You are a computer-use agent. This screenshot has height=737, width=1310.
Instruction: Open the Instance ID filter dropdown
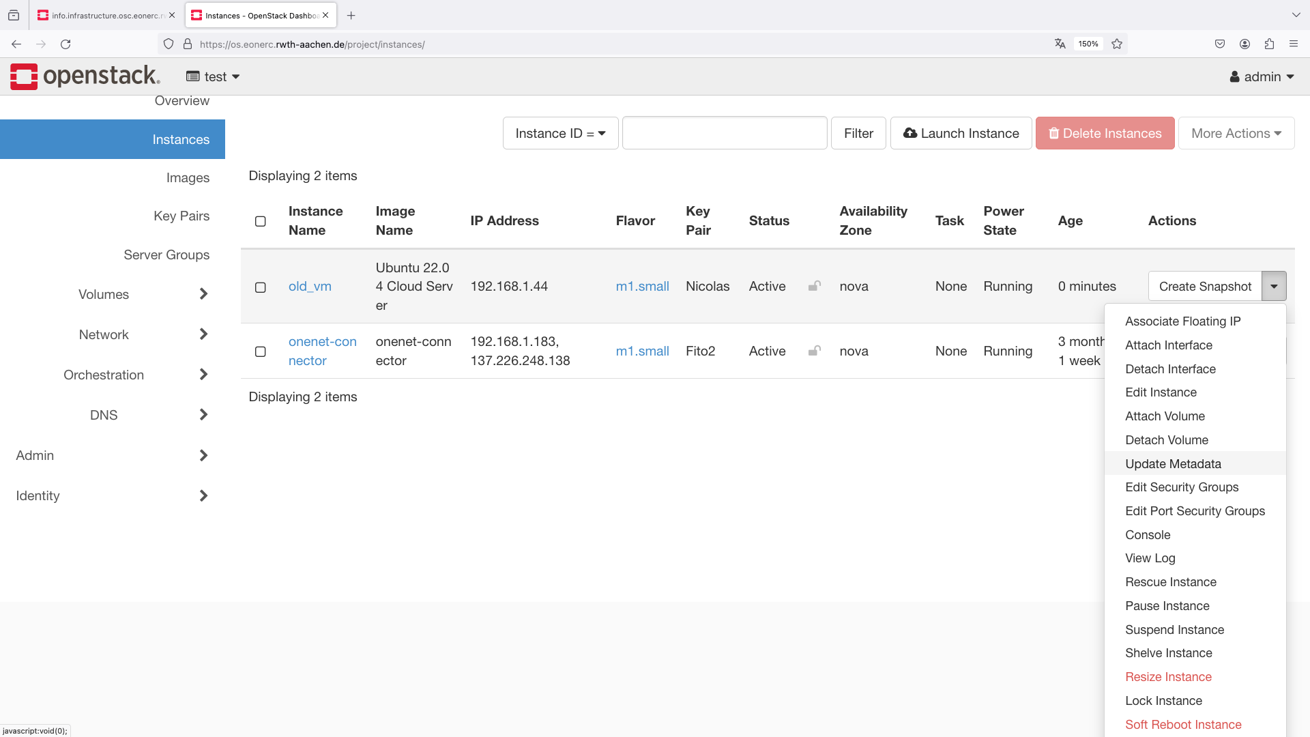[559, 133]
